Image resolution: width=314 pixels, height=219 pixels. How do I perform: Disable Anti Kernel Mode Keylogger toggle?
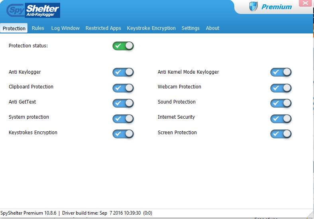(x=281, y=72)
